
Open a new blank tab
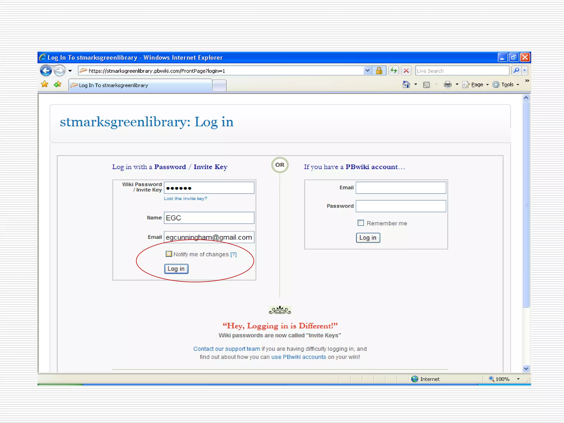click(219, 85)
